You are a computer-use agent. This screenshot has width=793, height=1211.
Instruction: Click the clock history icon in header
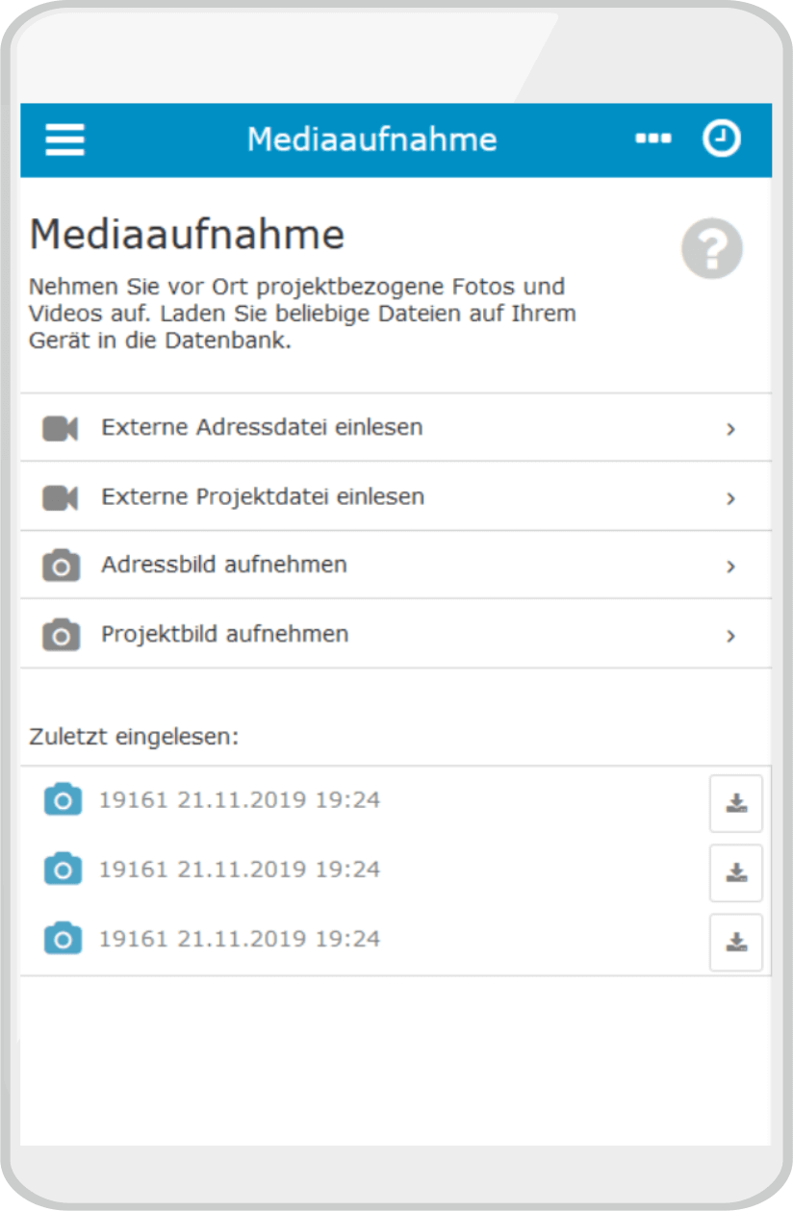(x=721, y=139)
